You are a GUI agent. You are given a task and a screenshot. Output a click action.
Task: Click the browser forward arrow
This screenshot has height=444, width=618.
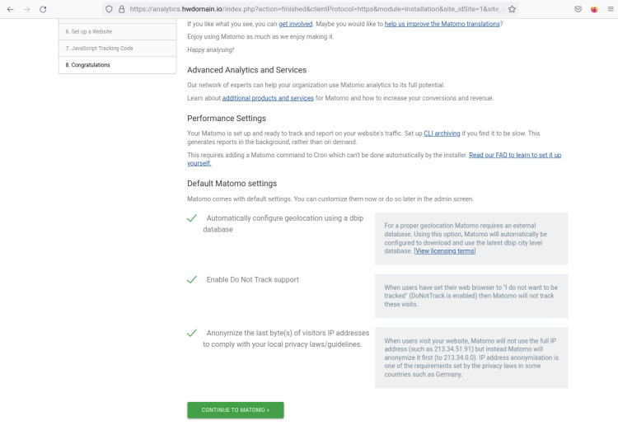(x=26, y=9)
